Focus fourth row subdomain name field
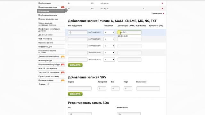Image resolution: width=205 pixels, height=115 pixels. (x=78, y=53)
